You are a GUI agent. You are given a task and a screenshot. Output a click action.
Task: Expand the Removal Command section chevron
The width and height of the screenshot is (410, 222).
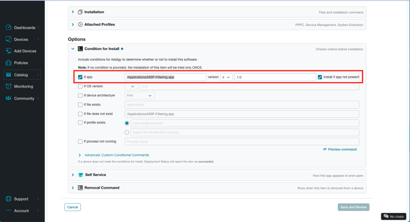(x=73, y=188)
